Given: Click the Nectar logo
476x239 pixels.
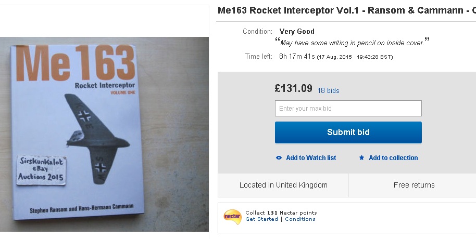Looking at the screenshot, I should coord(232,216).
